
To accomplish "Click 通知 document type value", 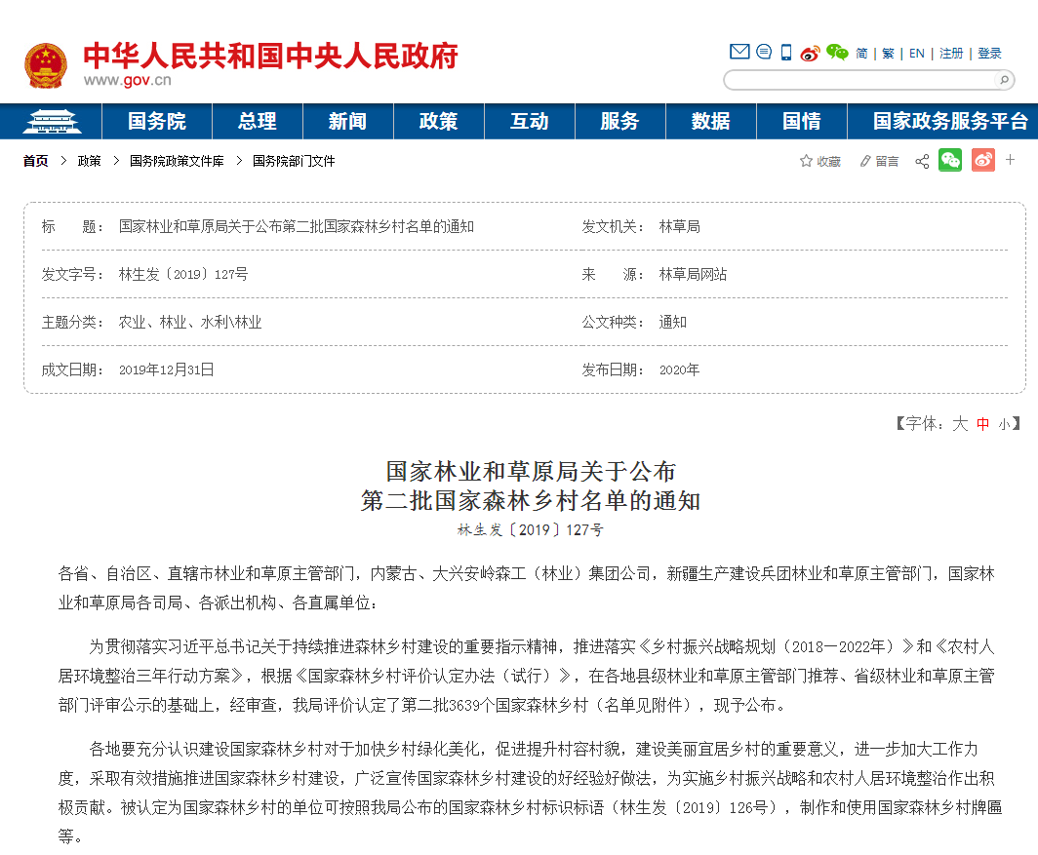I will pos(672,323).
